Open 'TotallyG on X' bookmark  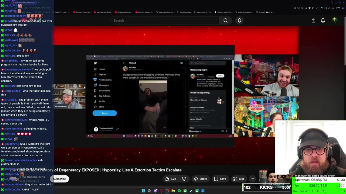[265, 12]
